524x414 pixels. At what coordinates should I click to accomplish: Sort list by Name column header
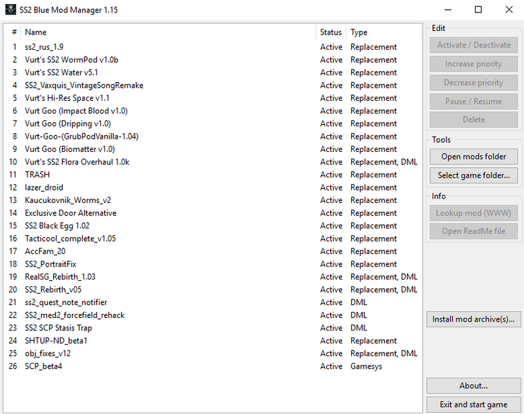168,32
